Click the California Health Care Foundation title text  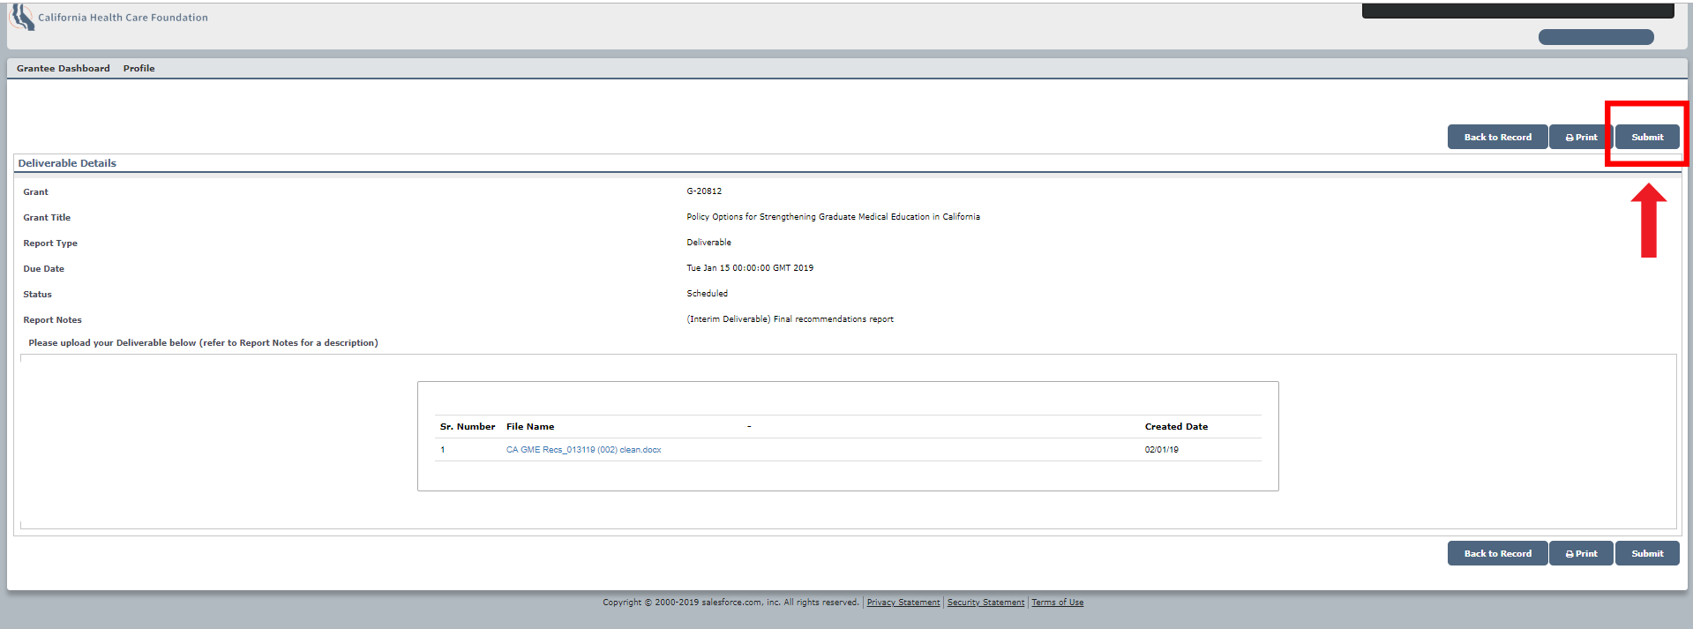click(x=123, y=18)
